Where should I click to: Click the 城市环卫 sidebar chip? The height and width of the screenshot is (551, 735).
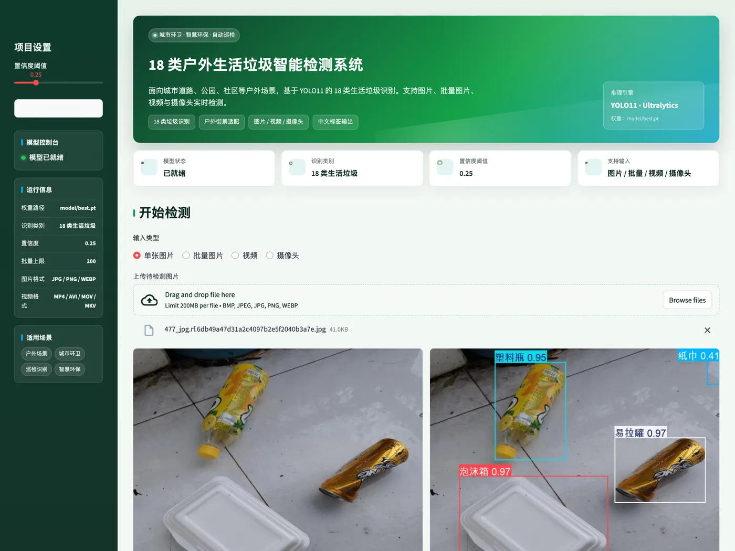pyautogui.click(x=69, y=354)
